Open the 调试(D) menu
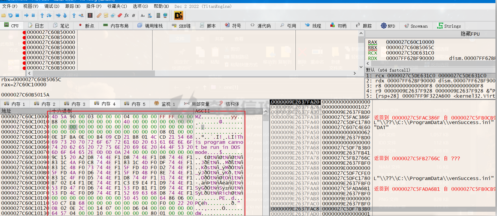The height and width of the screenshot is (216, 497). (x=52, y=6)
